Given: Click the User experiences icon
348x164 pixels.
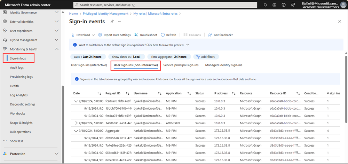Looking at the screenshot, I should tap(5, 31).
